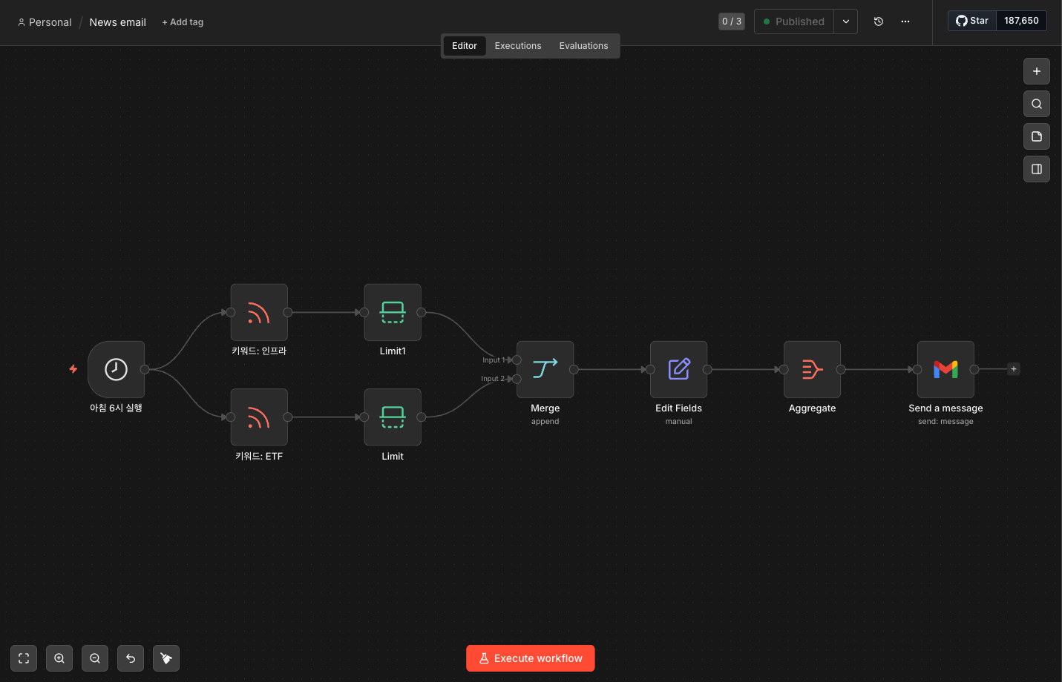Click the GitHub Star button
1062x682 pixels.
pos(972,21)
